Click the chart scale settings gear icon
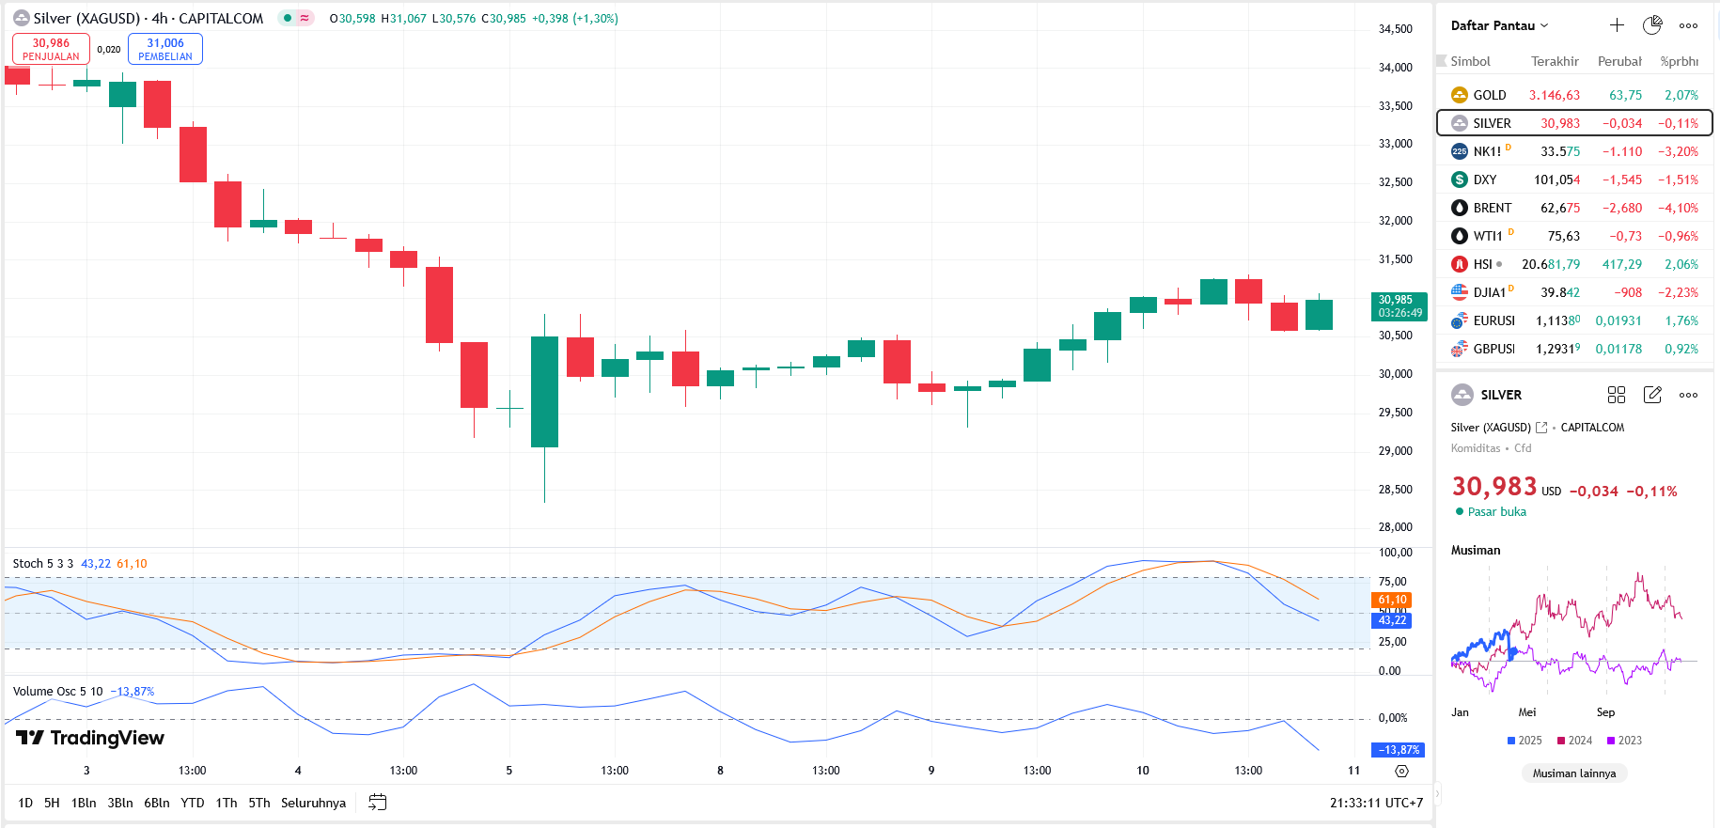Screen dimensions: 1720x828 tap(1401, 771)
